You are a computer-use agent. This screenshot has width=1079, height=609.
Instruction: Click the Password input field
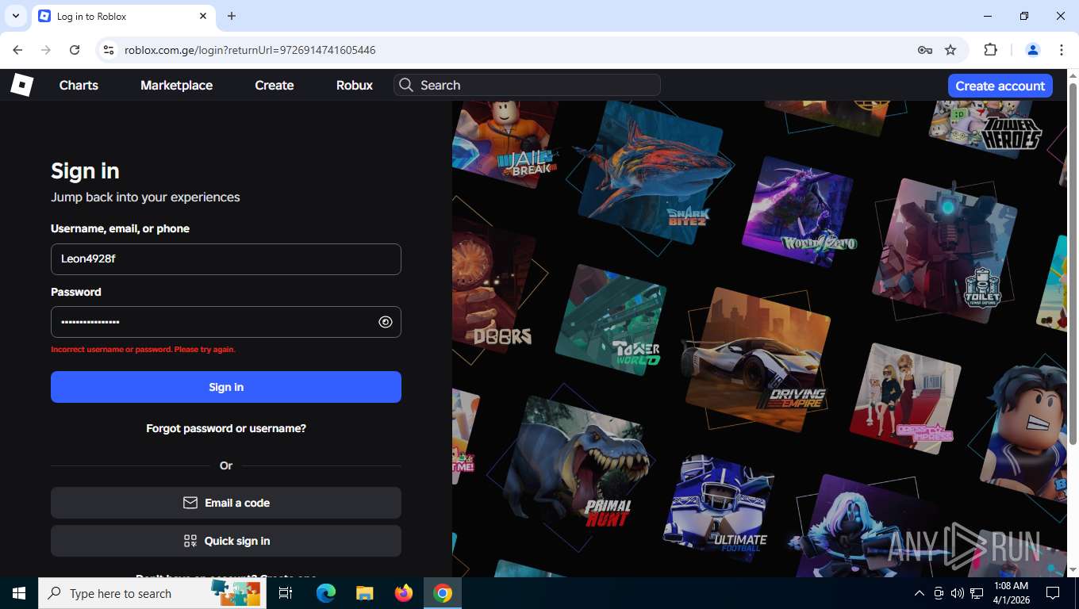click(x=226, y=322)
